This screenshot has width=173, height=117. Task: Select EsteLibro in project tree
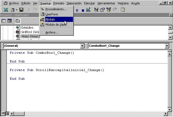coord(27,28)
